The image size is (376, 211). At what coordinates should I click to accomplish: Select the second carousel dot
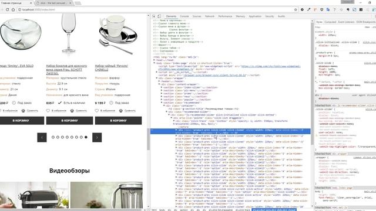click(58, 137)
